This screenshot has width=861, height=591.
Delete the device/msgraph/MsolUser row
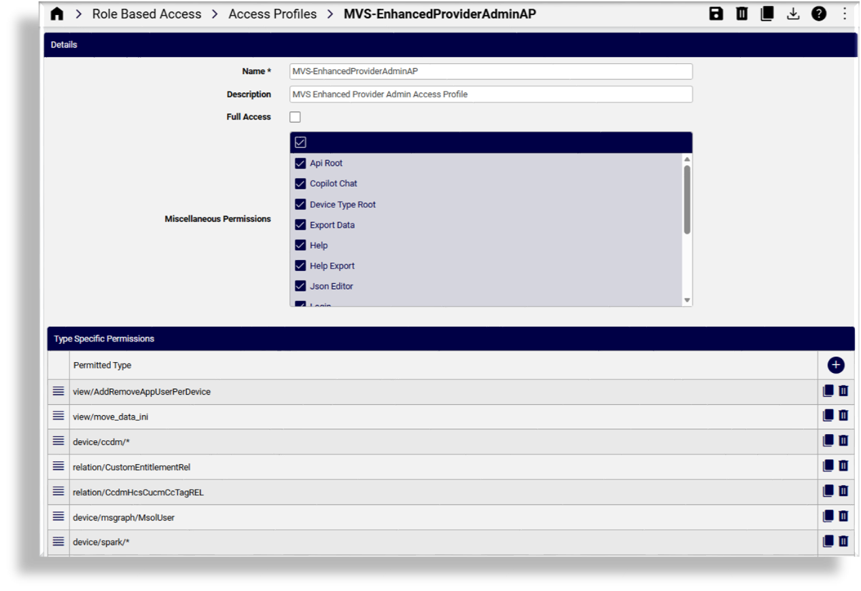pos(843,516)
